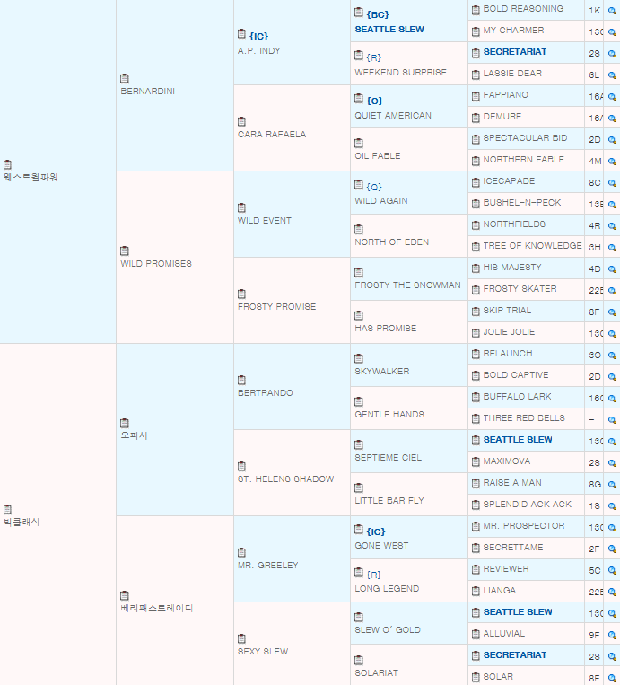Screen dimensions: 620x685
Task: Click clipboard icon above 베리패스트레이디
Action: [x=125, y=595]
